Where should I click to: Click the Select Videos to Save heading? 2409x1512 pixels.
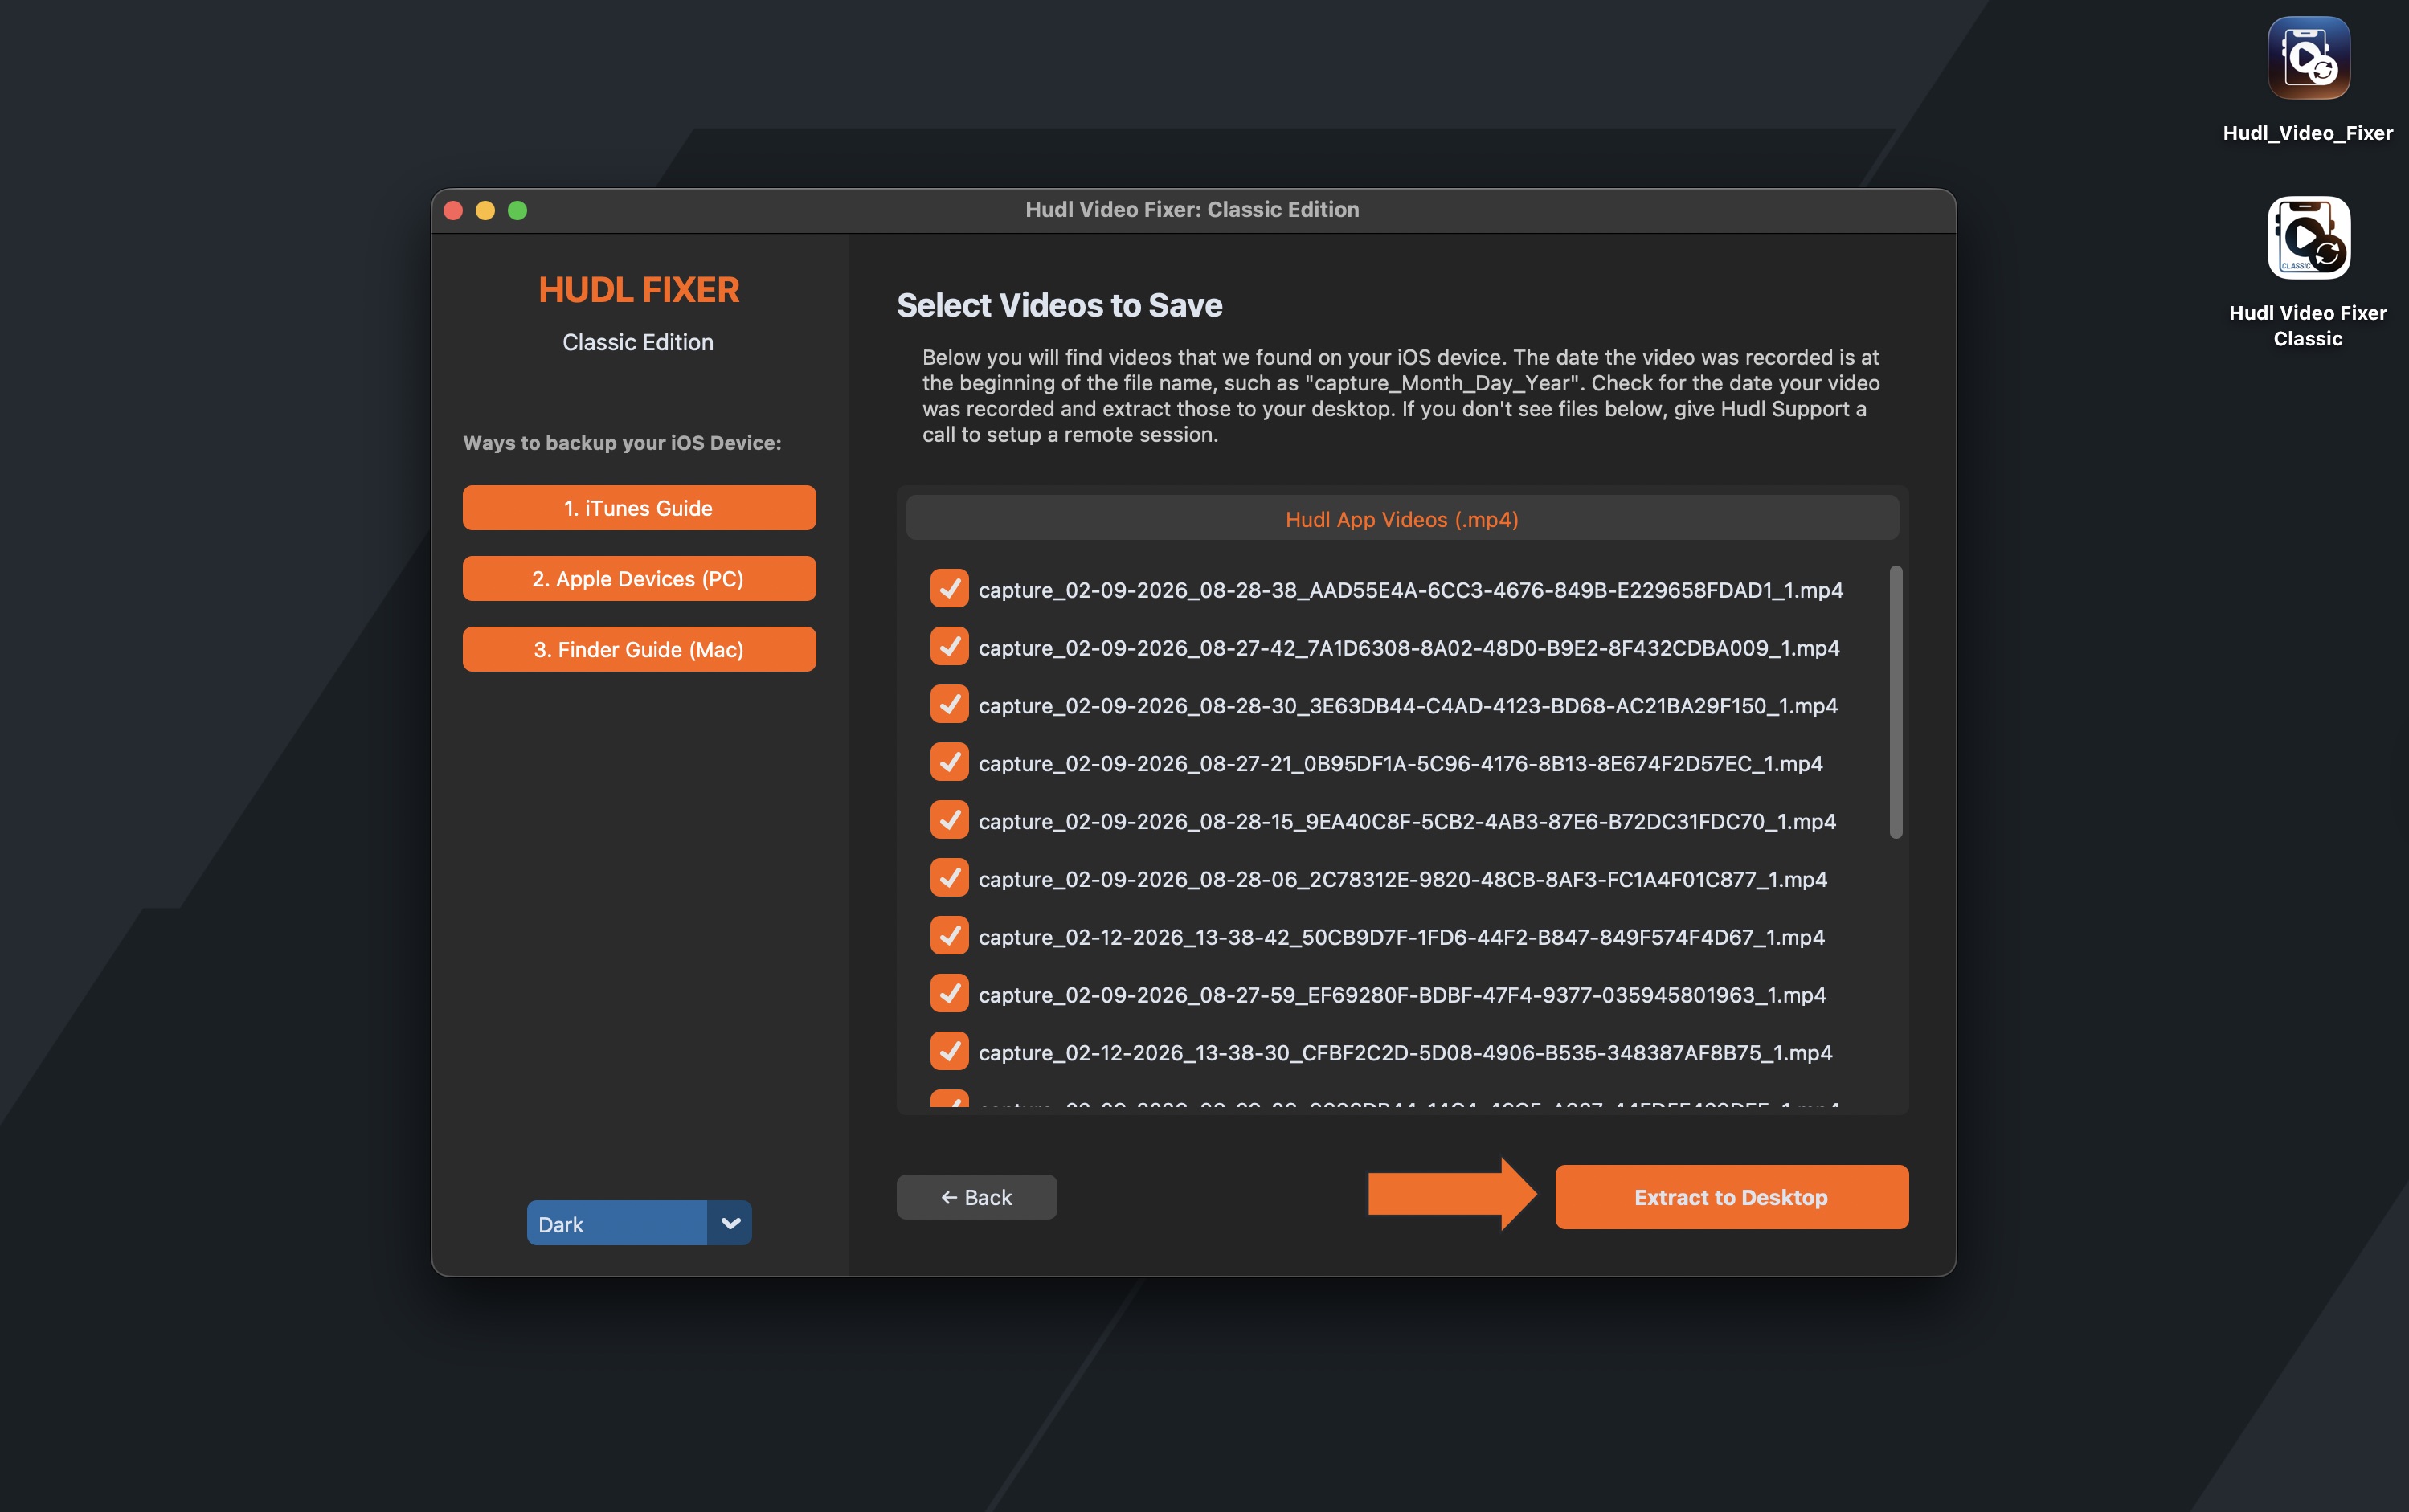[x=1059, y=305]
